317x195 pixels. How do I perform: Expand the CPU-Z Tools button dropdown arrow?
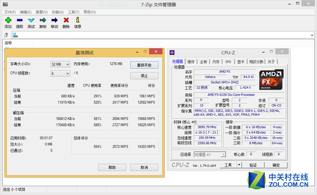click(x=239, y=165)
